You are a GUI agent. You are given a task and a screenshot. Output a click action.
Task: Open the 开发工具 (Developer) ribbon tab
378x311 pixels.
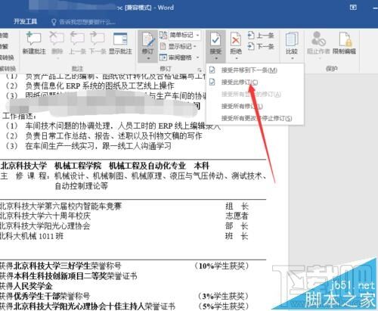click(x=25, y=21)
